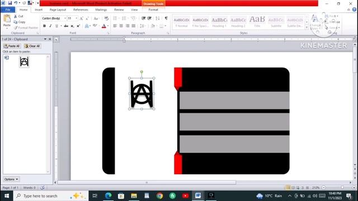Click the Shrink Font icon
The image size is (358, 201).
pos(87,18)
